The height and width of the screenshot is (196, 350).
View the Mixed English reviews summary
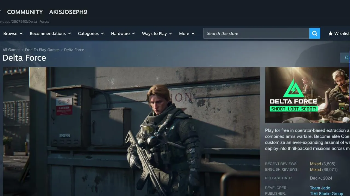click(x=315, y=170)
